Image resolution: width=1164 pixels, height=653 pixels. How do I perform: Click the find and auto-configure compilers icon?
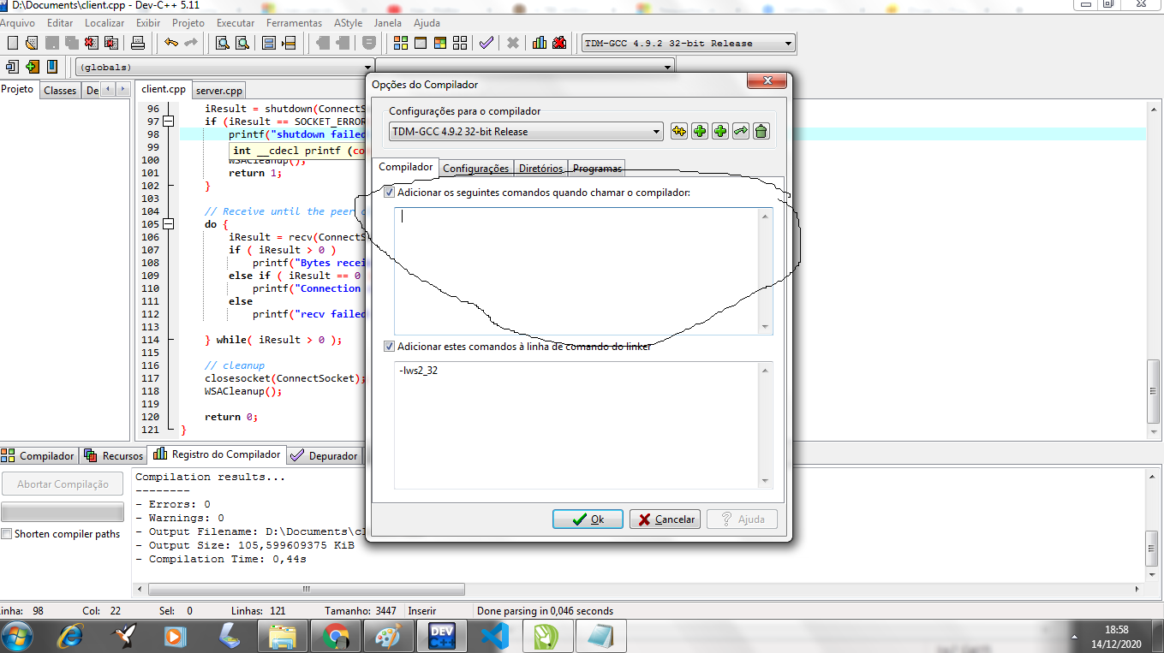pos(679,131)
